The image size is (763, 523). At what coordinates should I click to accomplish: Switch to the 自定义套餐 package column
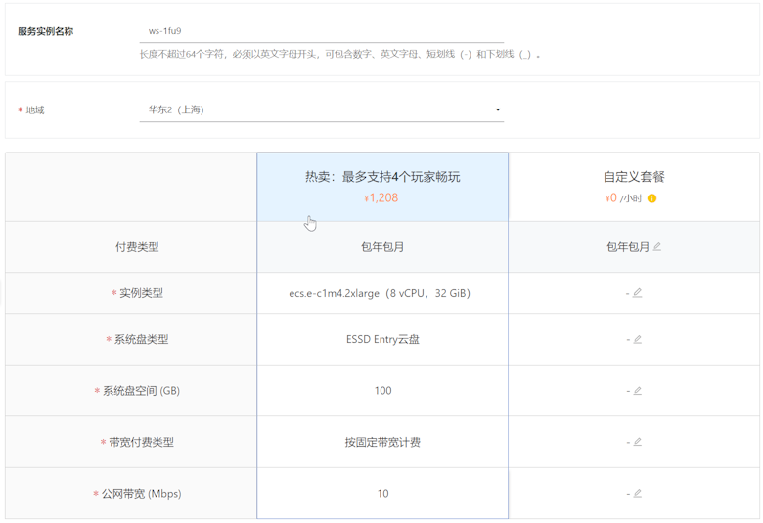click(634, 177)
